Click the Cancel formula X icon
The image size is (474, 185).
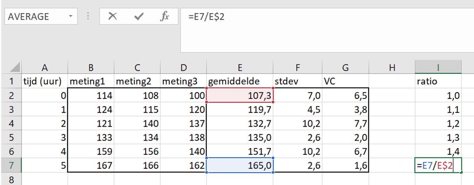pyautogui.click(x=113, y=16)
